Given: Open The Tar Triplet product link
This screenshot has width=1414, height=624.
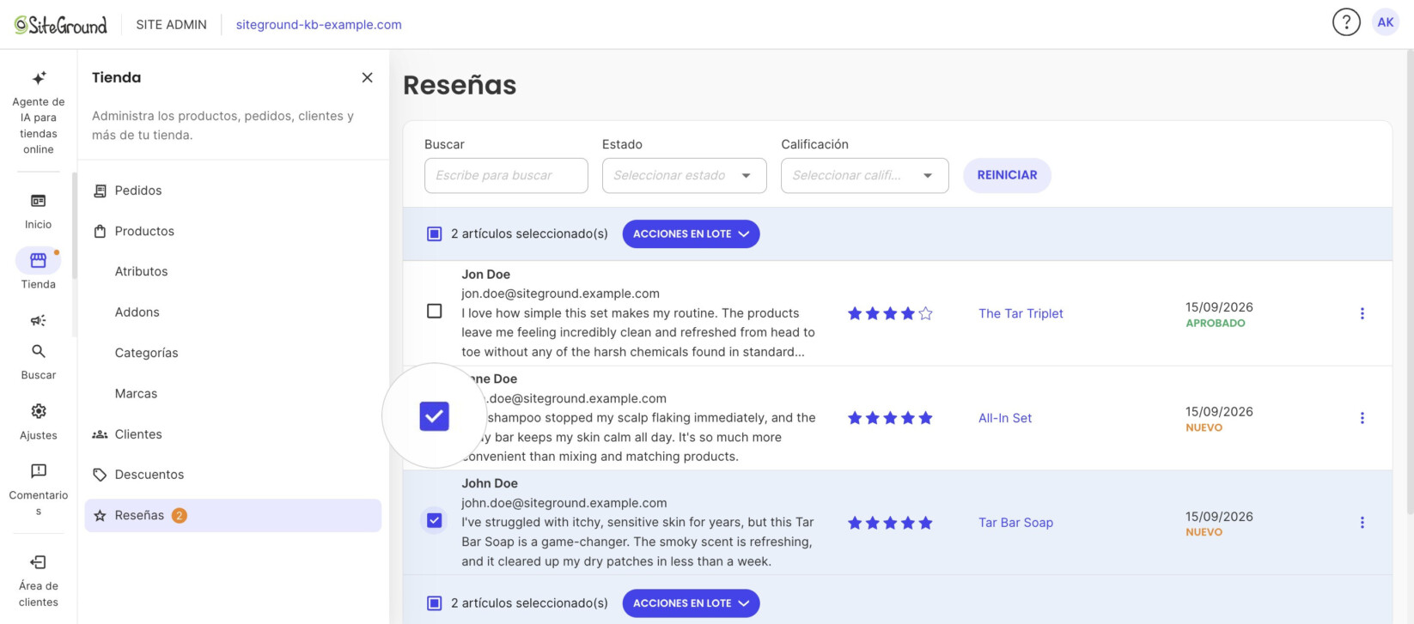Looking at the screenshot, I should point(1021,313).
